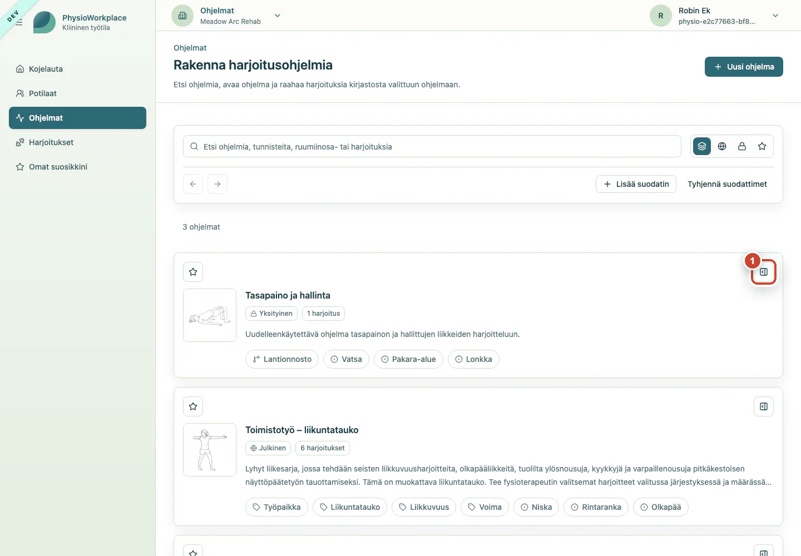The height and width of the screenshot is (556, 801).
Task: Open Harjoitukset section
Action: tap(77, 142)
